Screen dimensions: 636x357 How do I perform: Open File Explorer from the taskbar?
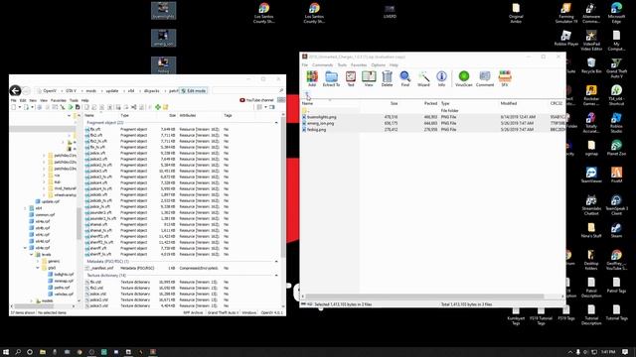(43, 352)
